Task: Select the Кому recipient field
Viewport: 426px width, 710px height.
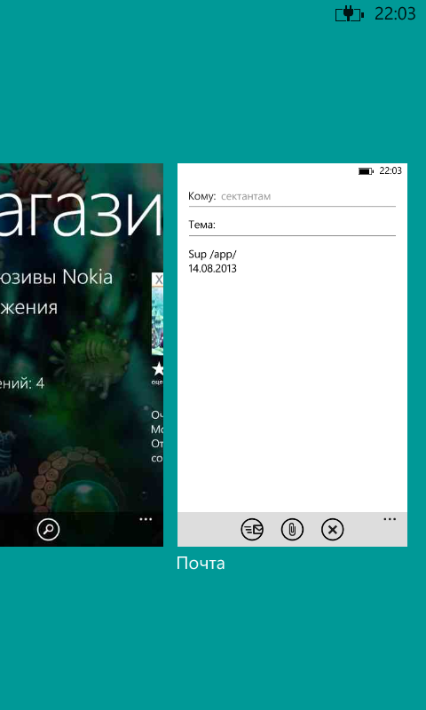Action: [293, 196]
